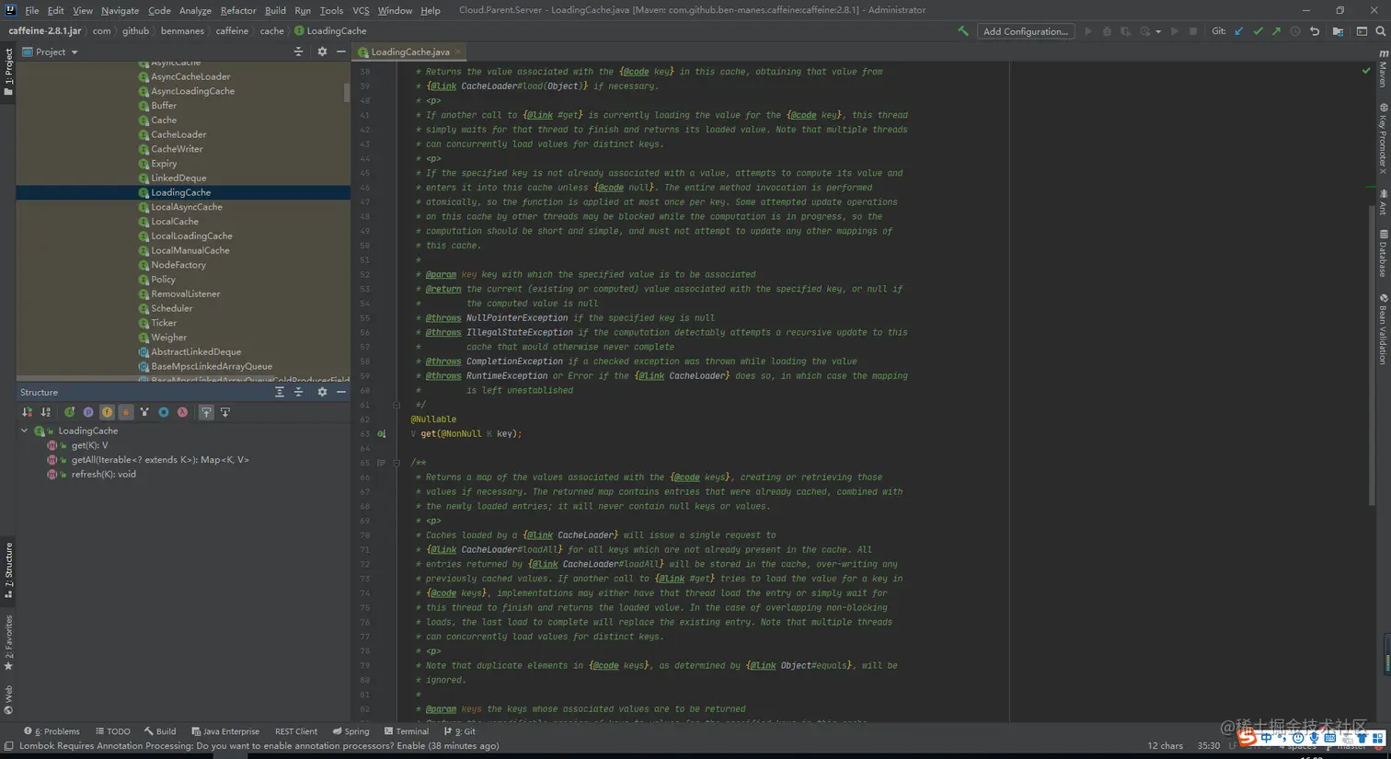Open the Project view dropdown

coord(74,52)
